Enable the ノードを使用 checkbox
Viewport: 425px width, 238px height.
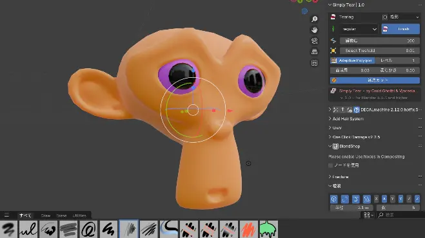[330, 165]
